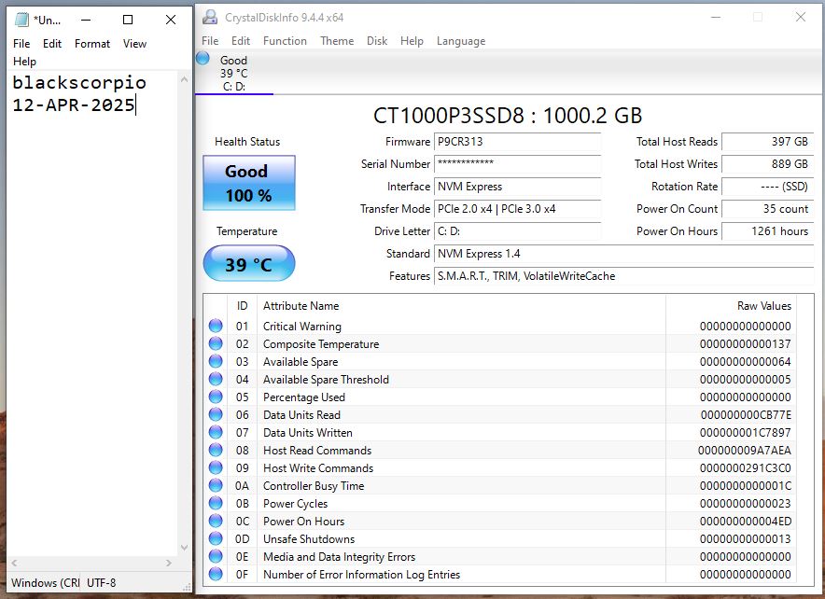Click the Features field listing S.M.A.R.T., TRIM

pyautogui.click(x=624, y=276)
